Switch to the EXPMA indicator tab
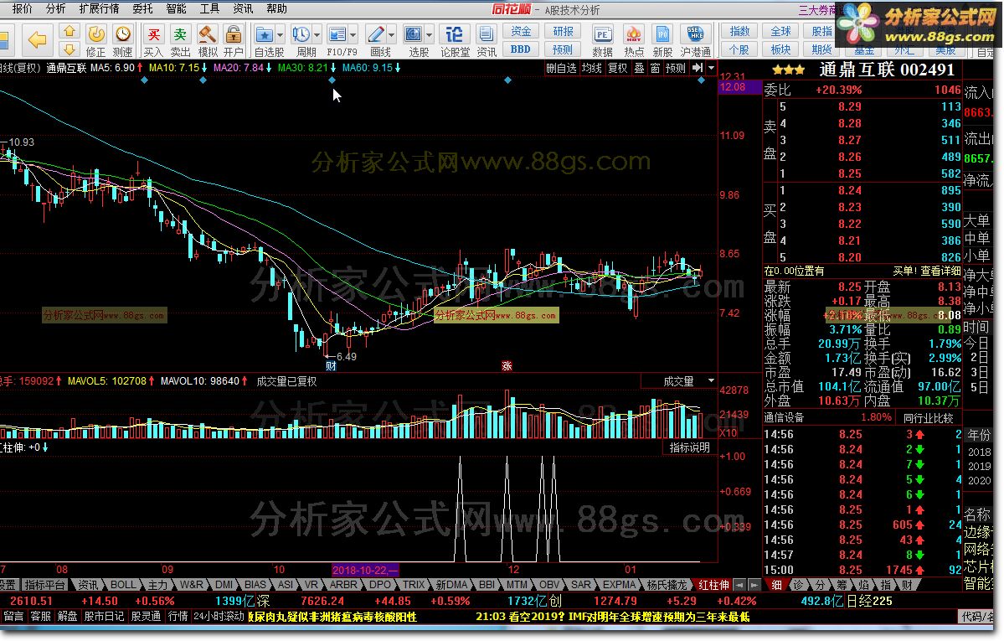 [619, 585]
